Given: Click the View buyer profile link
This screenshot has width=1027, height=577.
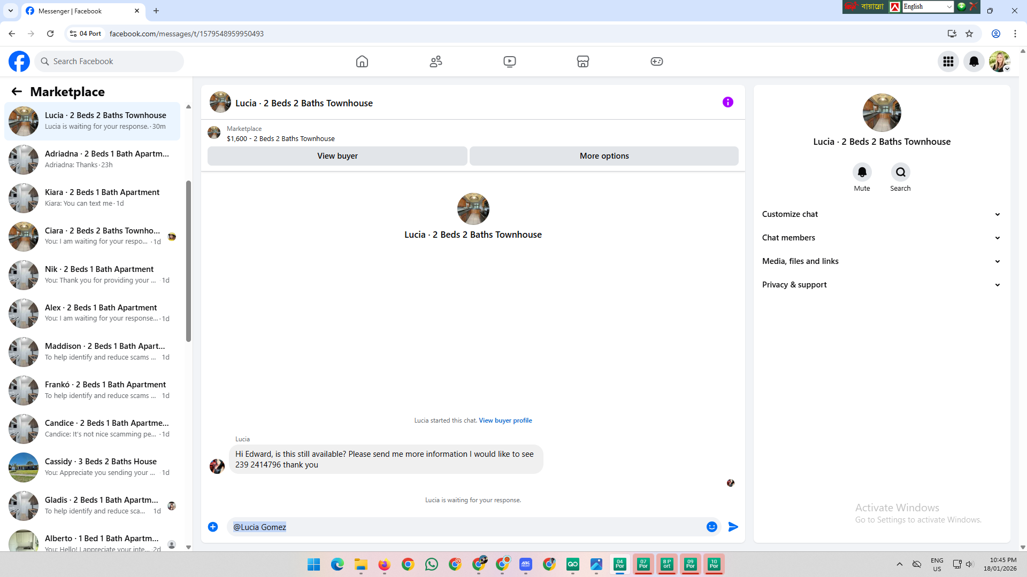Looking at the screenshot, I should tap(505, 420).
